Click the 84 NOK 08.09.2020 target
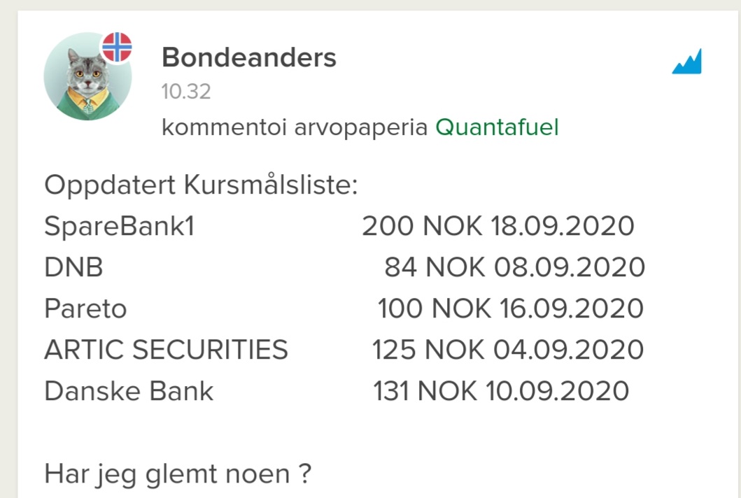This screenshot has width=741, height=498. [514, 268]
